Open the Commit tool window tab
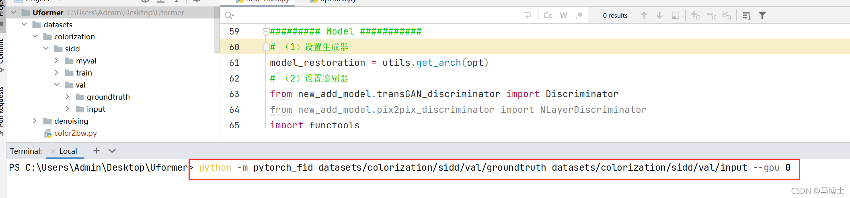Viewport: 850px width, 198px height. [2, 52]
